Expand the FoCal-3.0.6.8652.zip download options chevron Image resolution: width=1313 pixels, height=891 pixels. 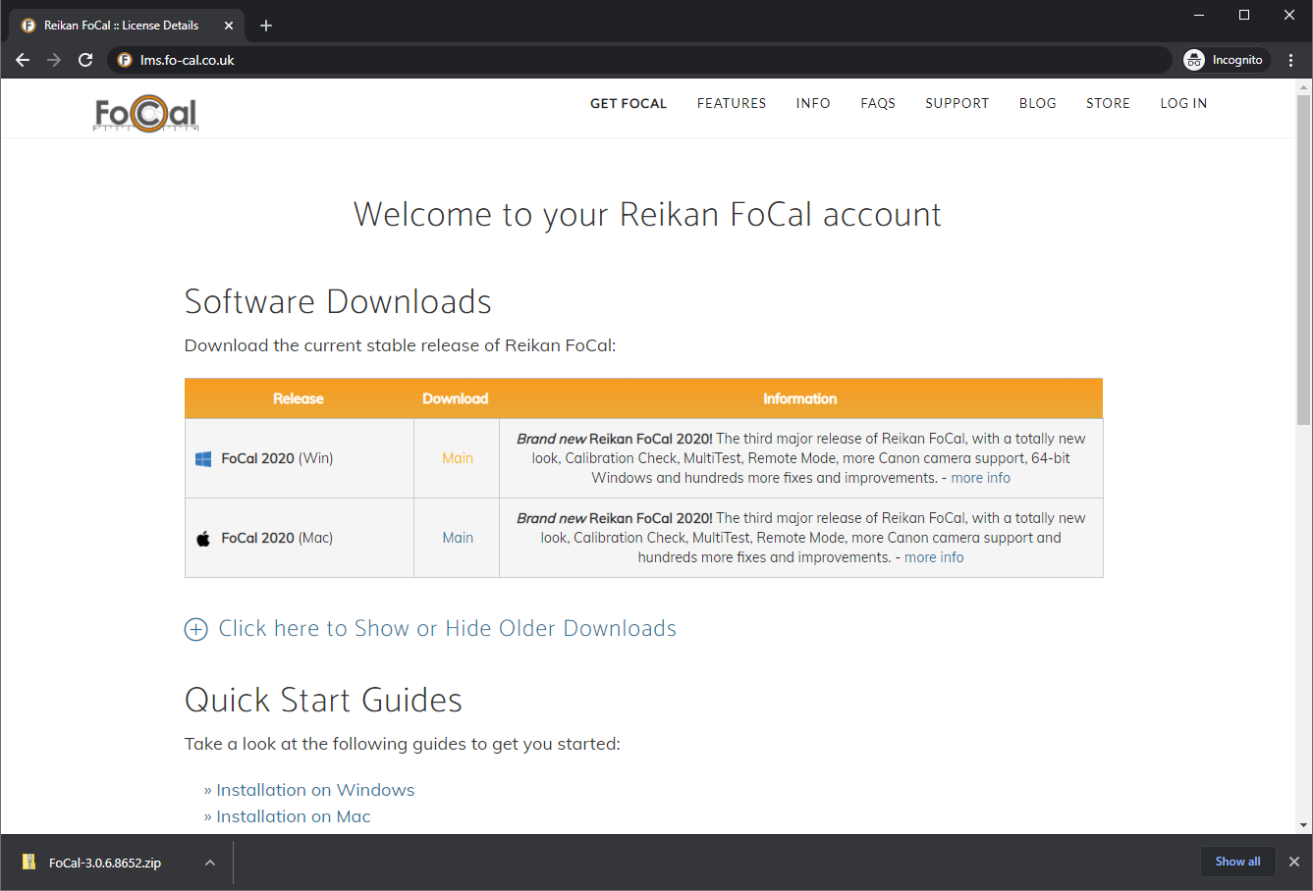pyautogui.click(x=209, y=863)
